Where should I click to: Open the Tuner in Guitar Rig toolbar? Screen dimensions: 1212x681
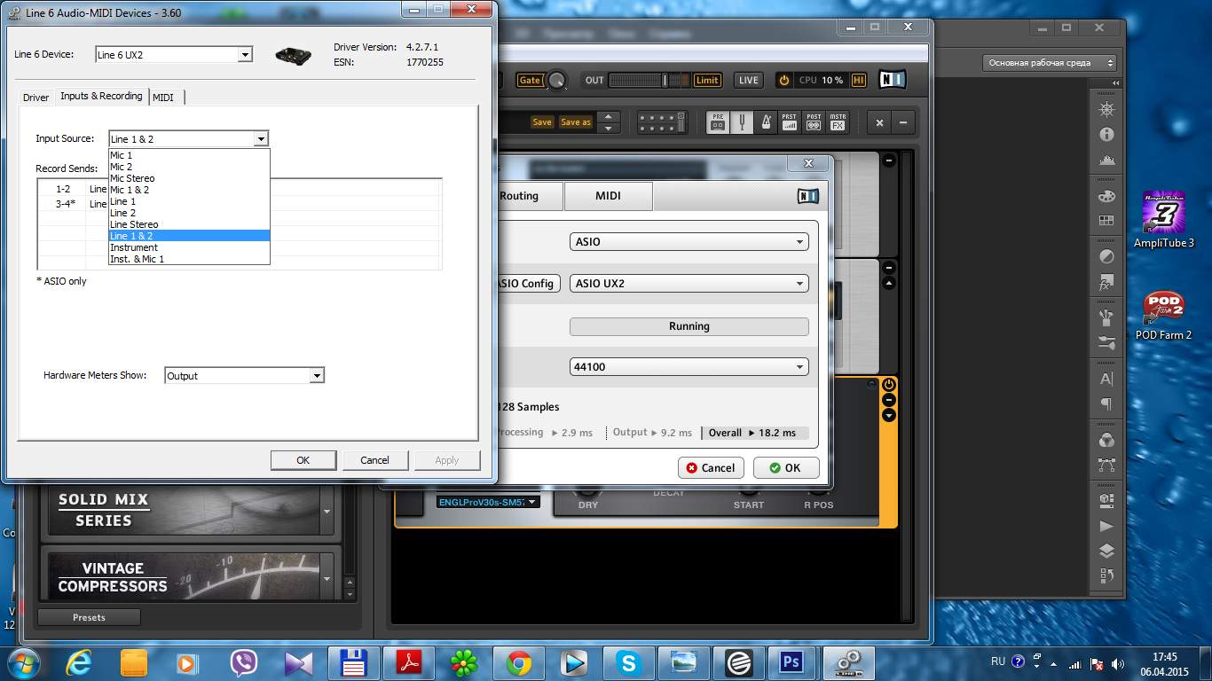(x=742, y=122)
